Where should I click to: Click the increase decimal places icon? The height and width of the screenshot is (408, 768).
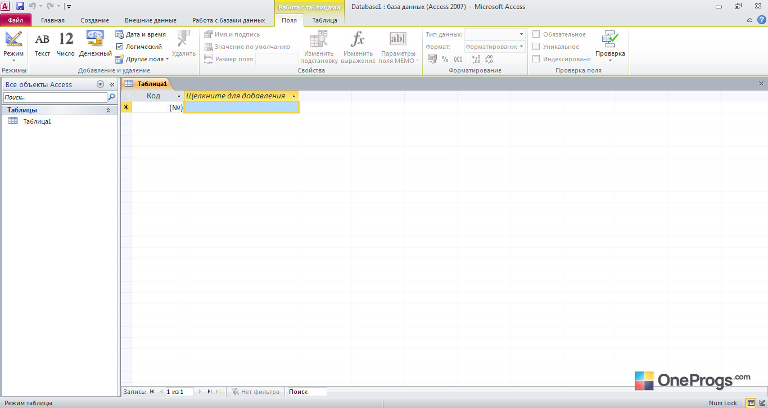click(x=476, y=59)
